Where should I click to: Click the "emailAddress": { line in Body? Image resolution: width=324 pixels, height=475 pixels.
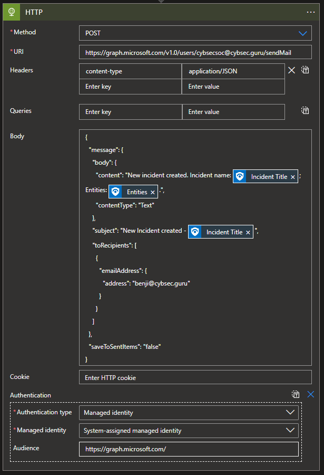pyautogui.click(x=123, y=271)
